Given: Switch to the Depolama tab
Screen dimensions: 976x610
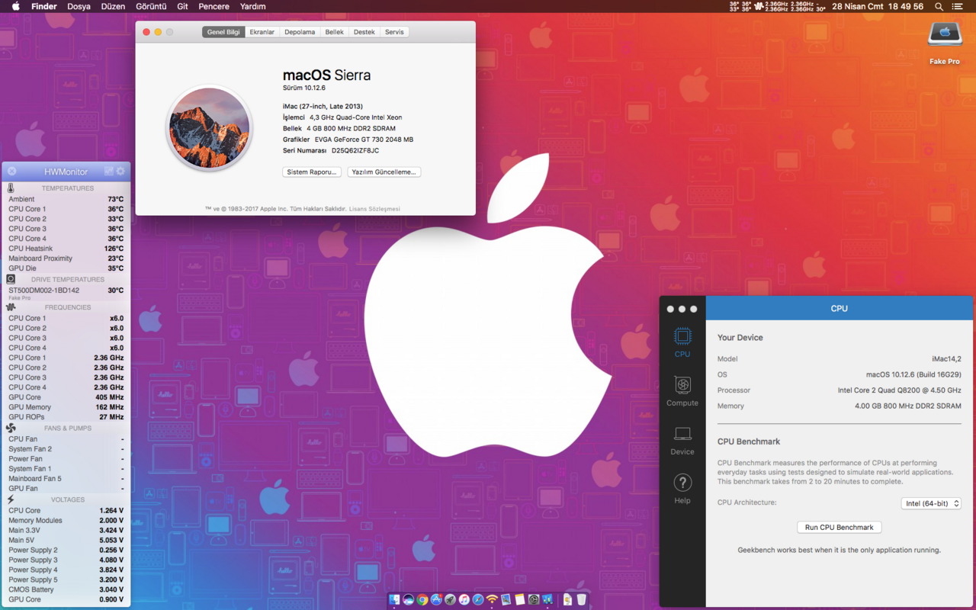Looking at the screenshot, I should (x=300, y=32).
